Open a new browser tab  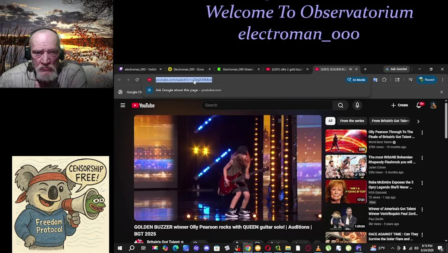[365, 69]
